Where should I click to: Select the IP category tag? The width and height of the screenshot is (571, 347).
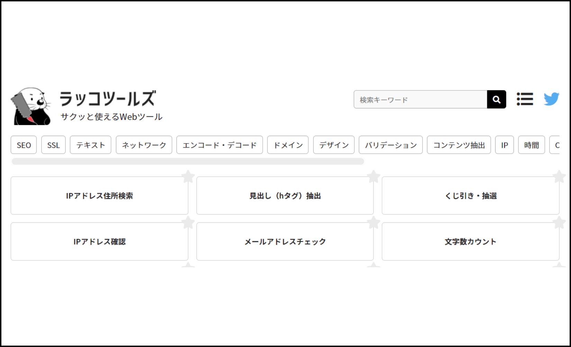click(505, 145)
